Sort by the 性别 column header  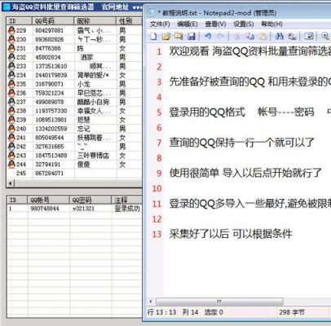[x=130, y=21]
